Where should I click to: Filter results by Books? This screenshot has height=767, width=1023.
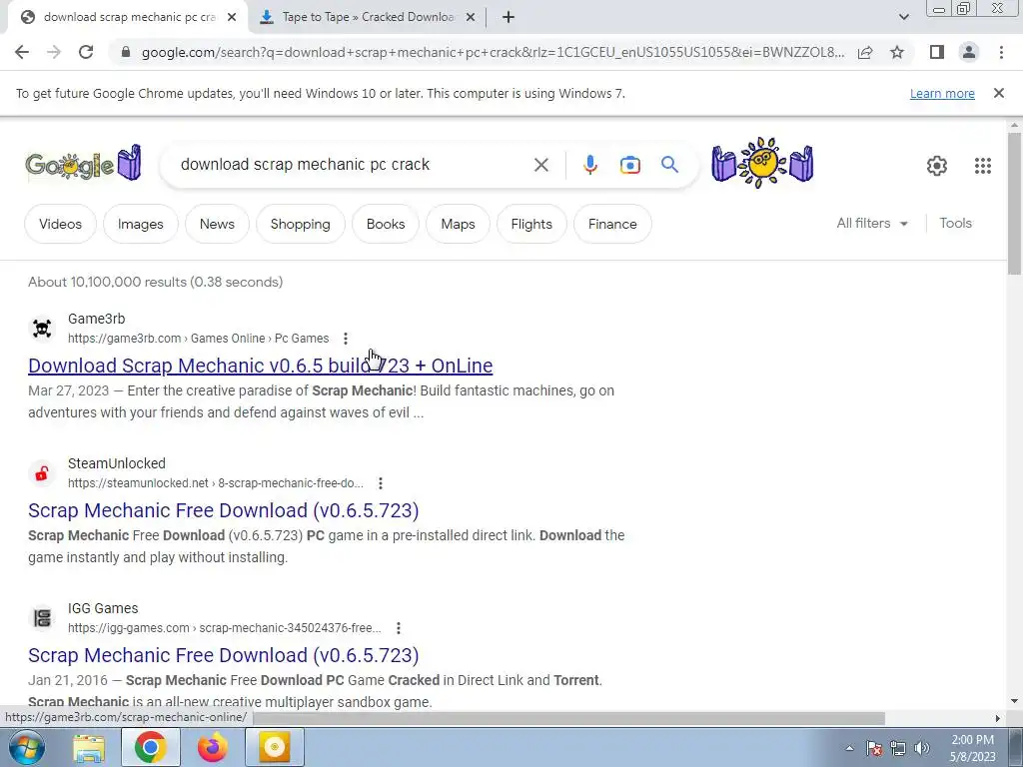point(386,224)
